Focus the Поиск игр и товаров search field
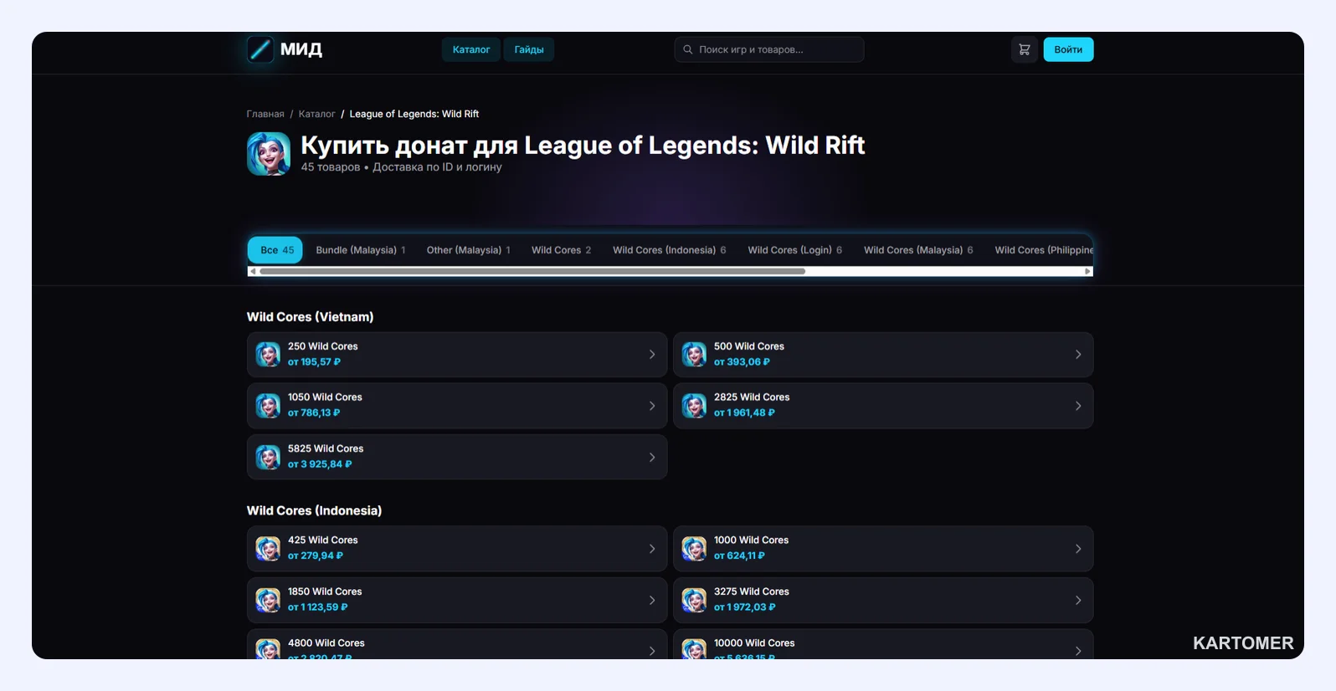 point(769,49)
